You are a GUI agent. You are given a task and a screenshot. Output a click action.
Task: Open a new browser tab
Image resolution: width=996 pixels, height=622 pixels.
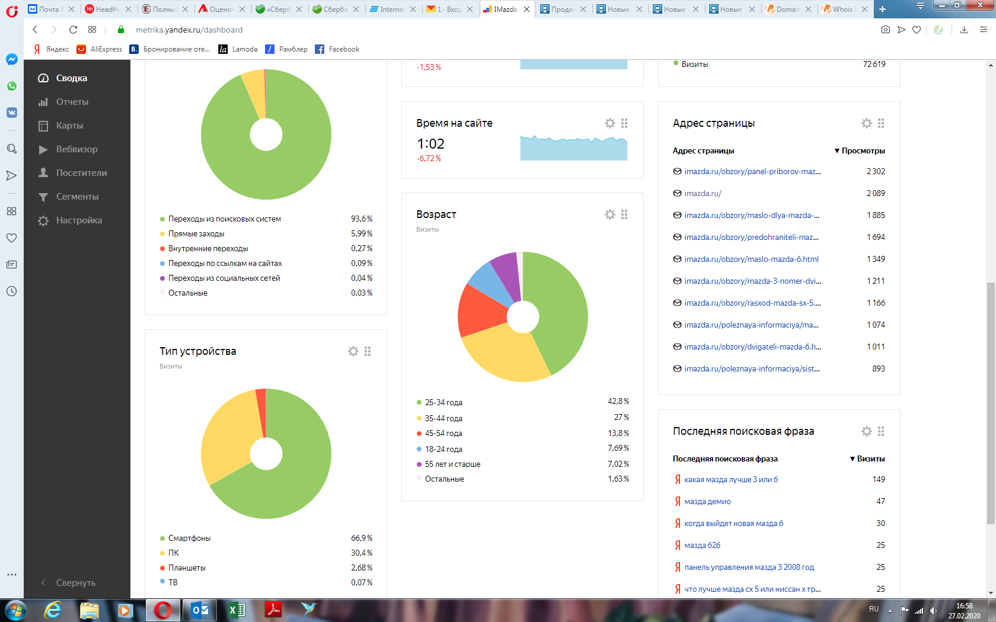point(883,9)
